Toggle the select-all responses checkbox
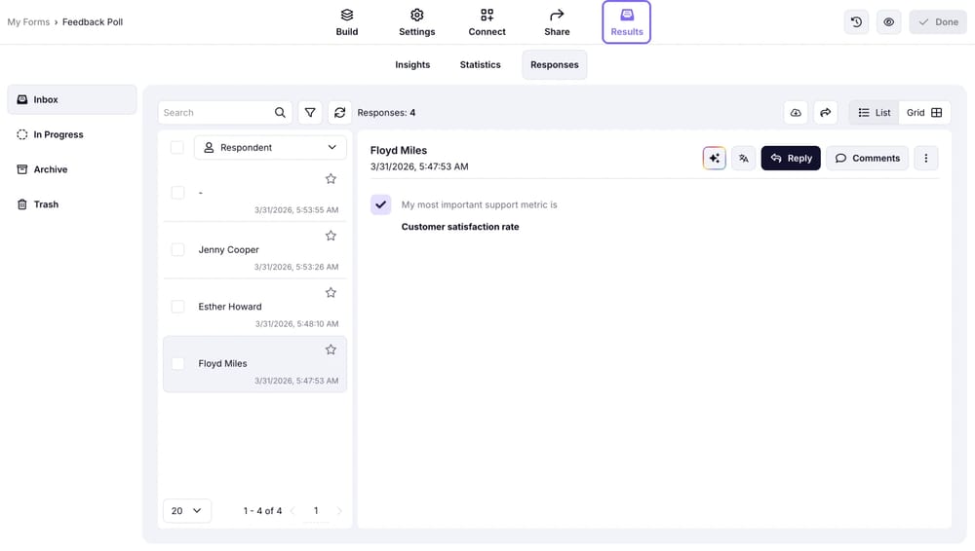The width and height of the screenshot is (975, 551). tap(176, 148)
